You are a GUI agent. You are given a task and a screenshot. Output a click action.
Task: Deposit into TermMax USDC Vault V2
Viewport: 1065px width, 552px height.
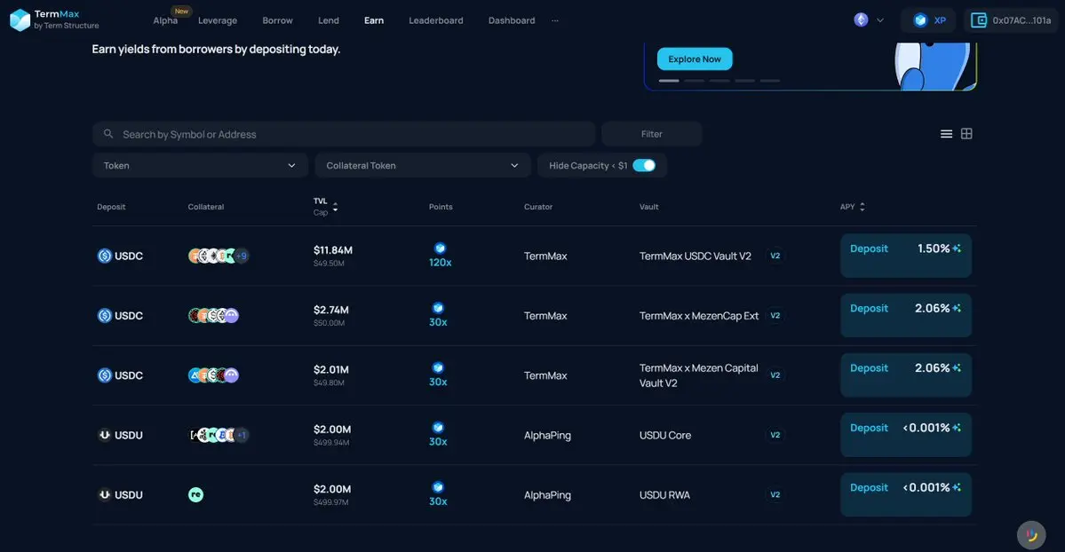(x=869, y=249)
